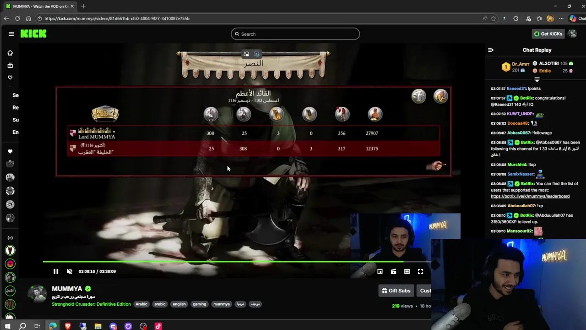Select the english tag
Image resolution: width=586 pixels, height=330 pixels.
click(179, 304)
